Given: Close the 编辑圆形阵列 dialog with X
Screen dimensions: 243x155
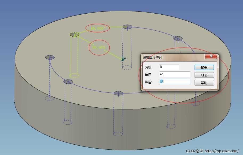Looking at the screenshot, I should (x=211, y=56).
